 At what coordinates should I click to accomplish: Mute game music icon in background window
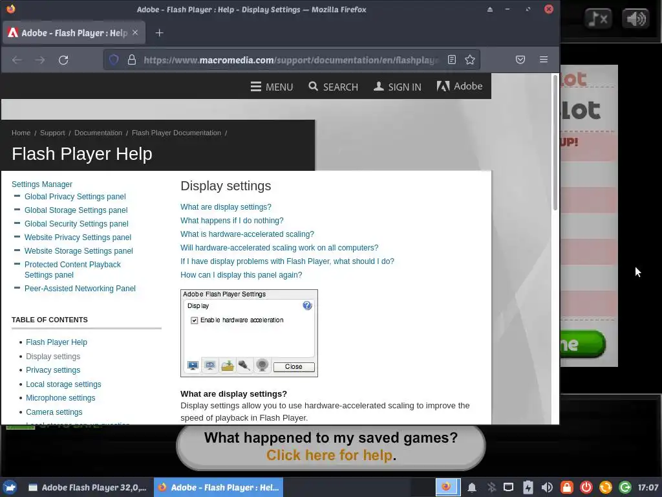[x=598, y=19]
